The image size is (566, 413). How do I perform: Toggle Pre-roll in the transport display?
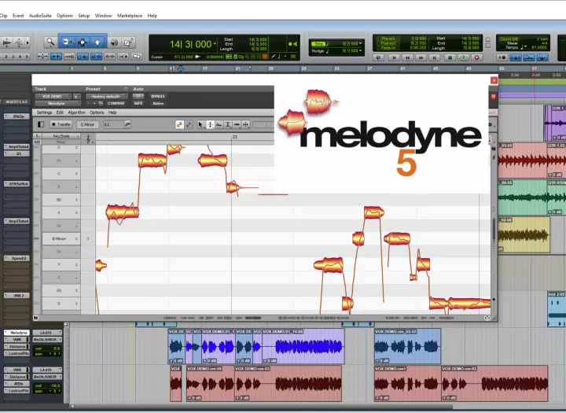tap(388, 39)
